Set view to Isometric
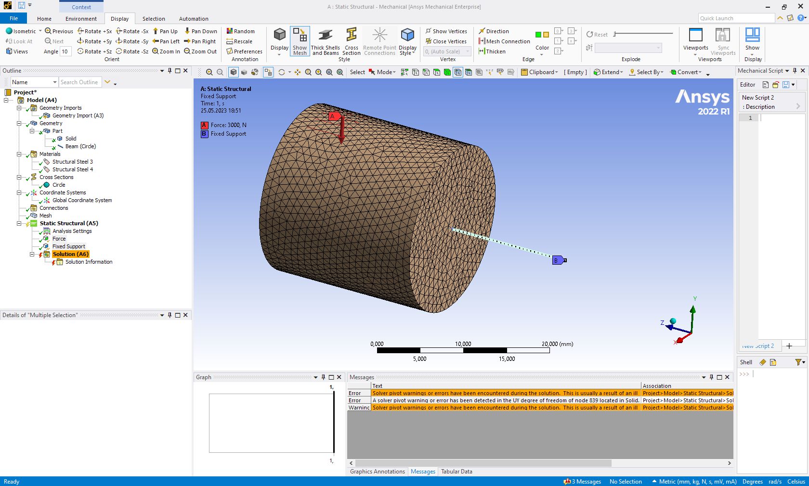The width and height of the screenshot is (809, 486). pyautogui.click(x=21, y=31)
